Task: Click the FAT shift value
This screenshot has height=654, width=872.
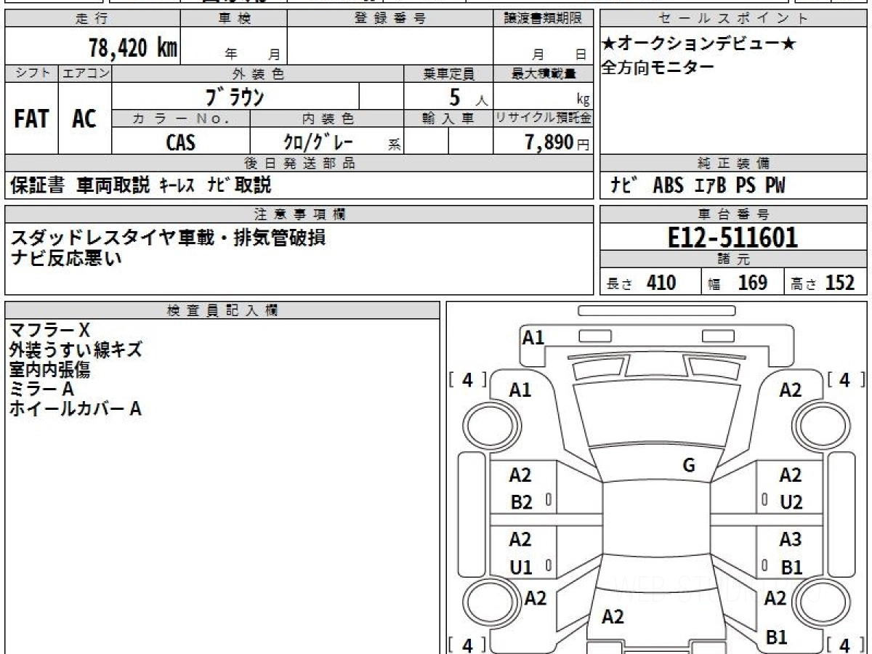Action: [x=31, y=119]
